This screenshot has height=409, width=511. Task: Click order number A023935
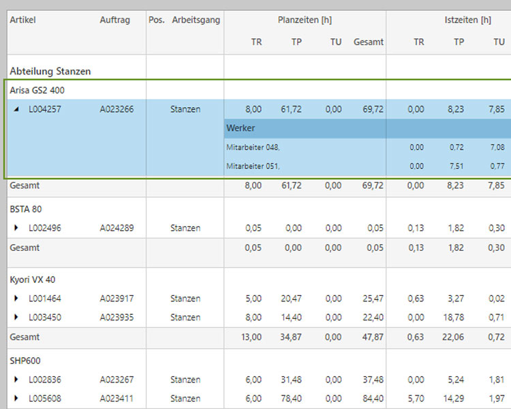[117, 318]
